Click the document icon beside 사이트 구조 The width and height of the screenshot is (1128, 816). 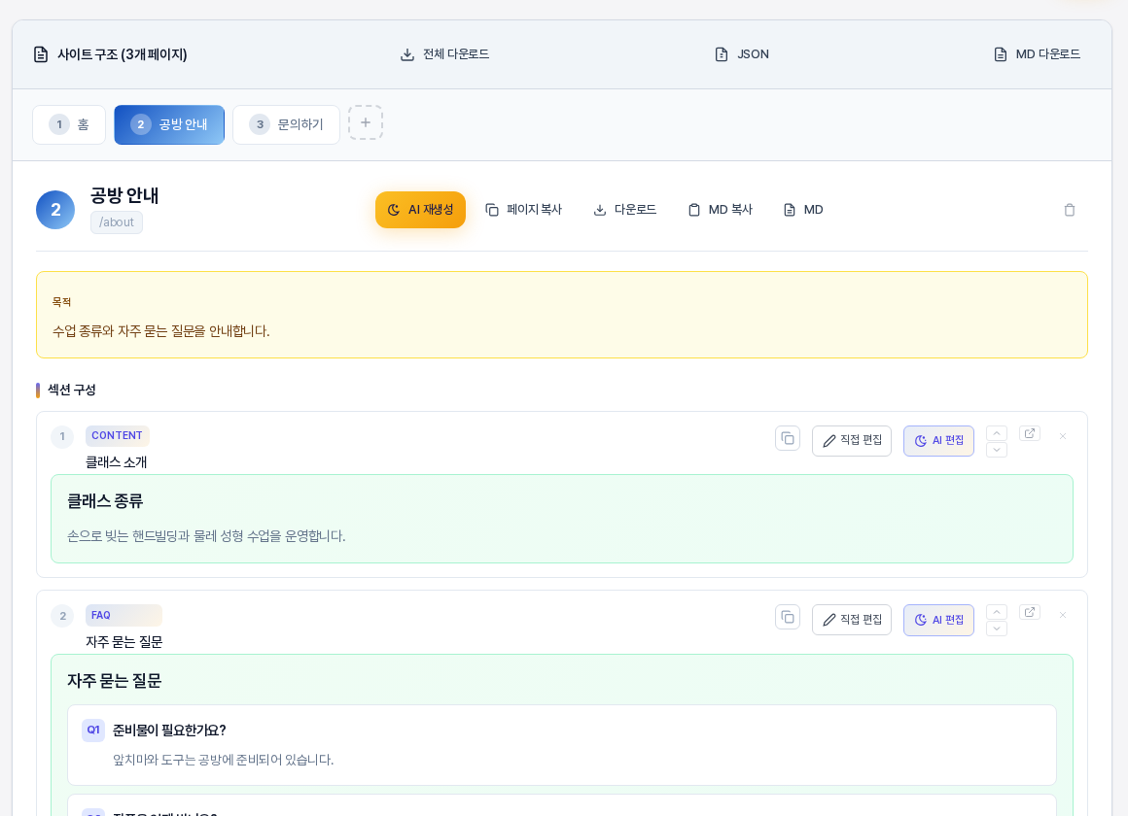41,54
